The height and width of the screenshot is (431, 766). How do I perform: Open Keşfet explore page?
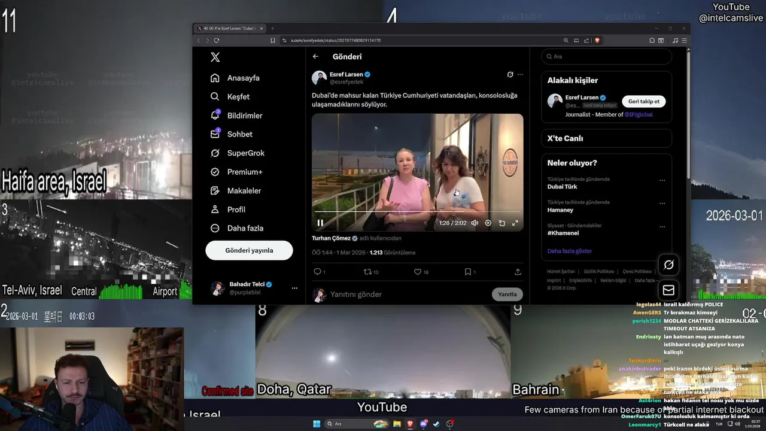click(230, 96)
